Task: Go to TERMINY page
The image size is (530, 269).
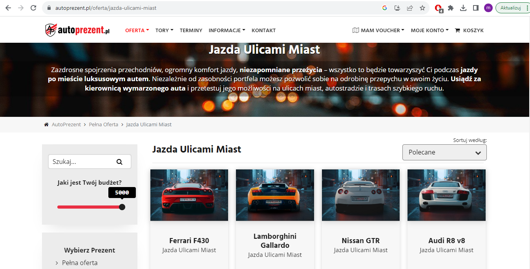Action: pyautogui.click(x=191, y=30)
